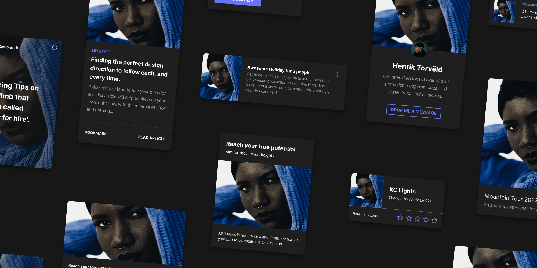Click the LIFESTYLE category label

pos(101,51)
